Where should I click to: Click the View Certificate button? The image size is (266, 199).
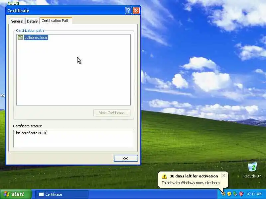point(112,113)
